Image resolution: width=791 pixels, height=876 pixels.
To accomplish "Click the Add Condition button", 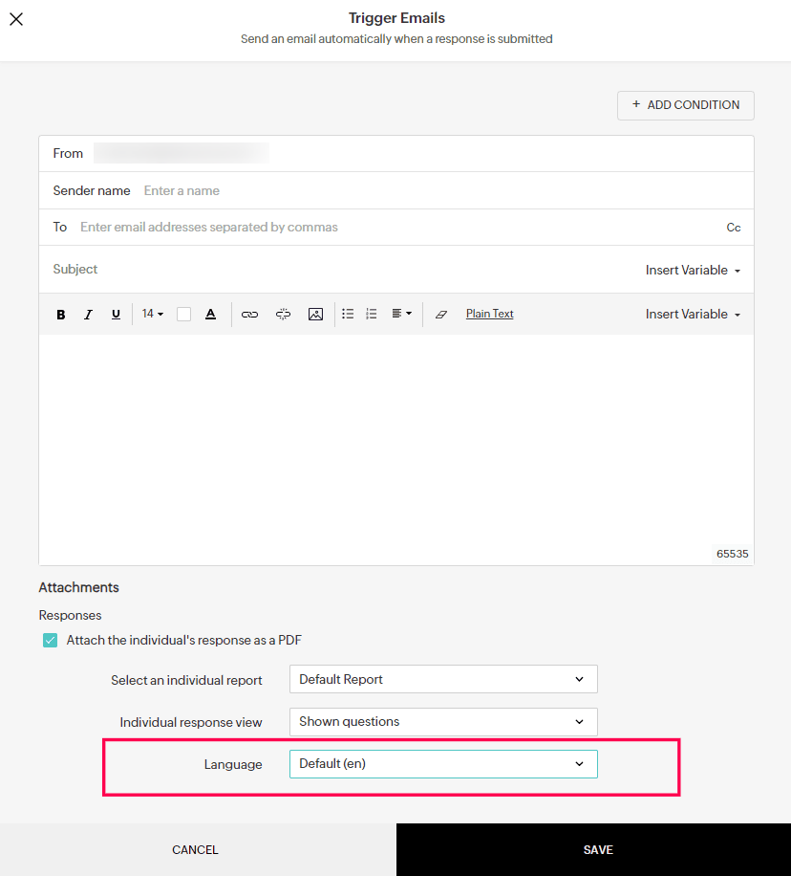I will 686,105.
